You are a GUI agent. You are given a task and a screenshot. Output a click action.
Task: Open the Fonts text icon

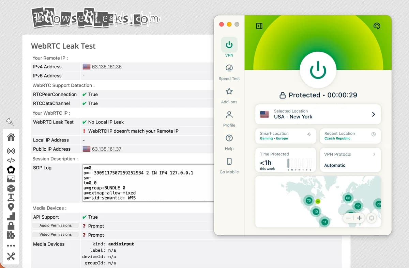pyautogui.click(x=11, y=197)
